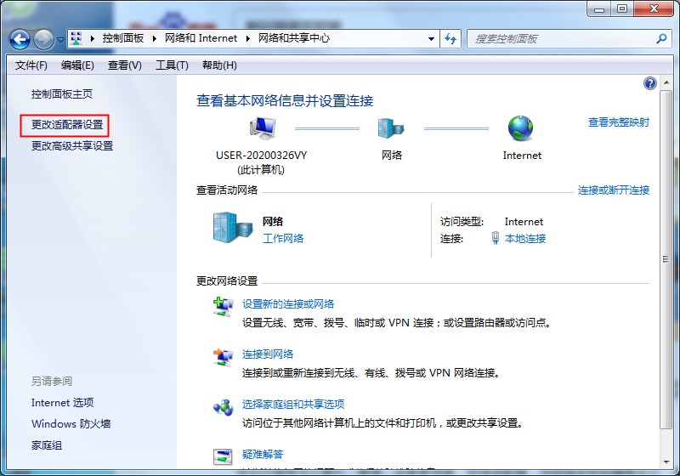The image size is (680, 476).
Task: Click the network icon in the map
Action: tap(391, 128)
